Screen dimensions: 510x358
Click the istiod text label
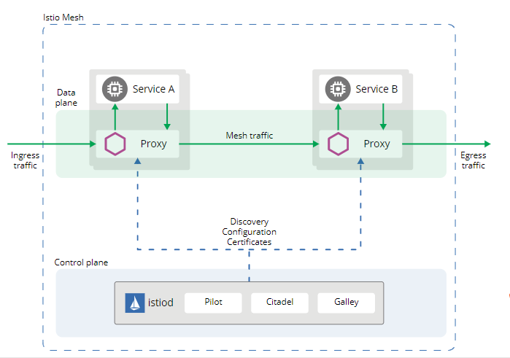(161, 303)
